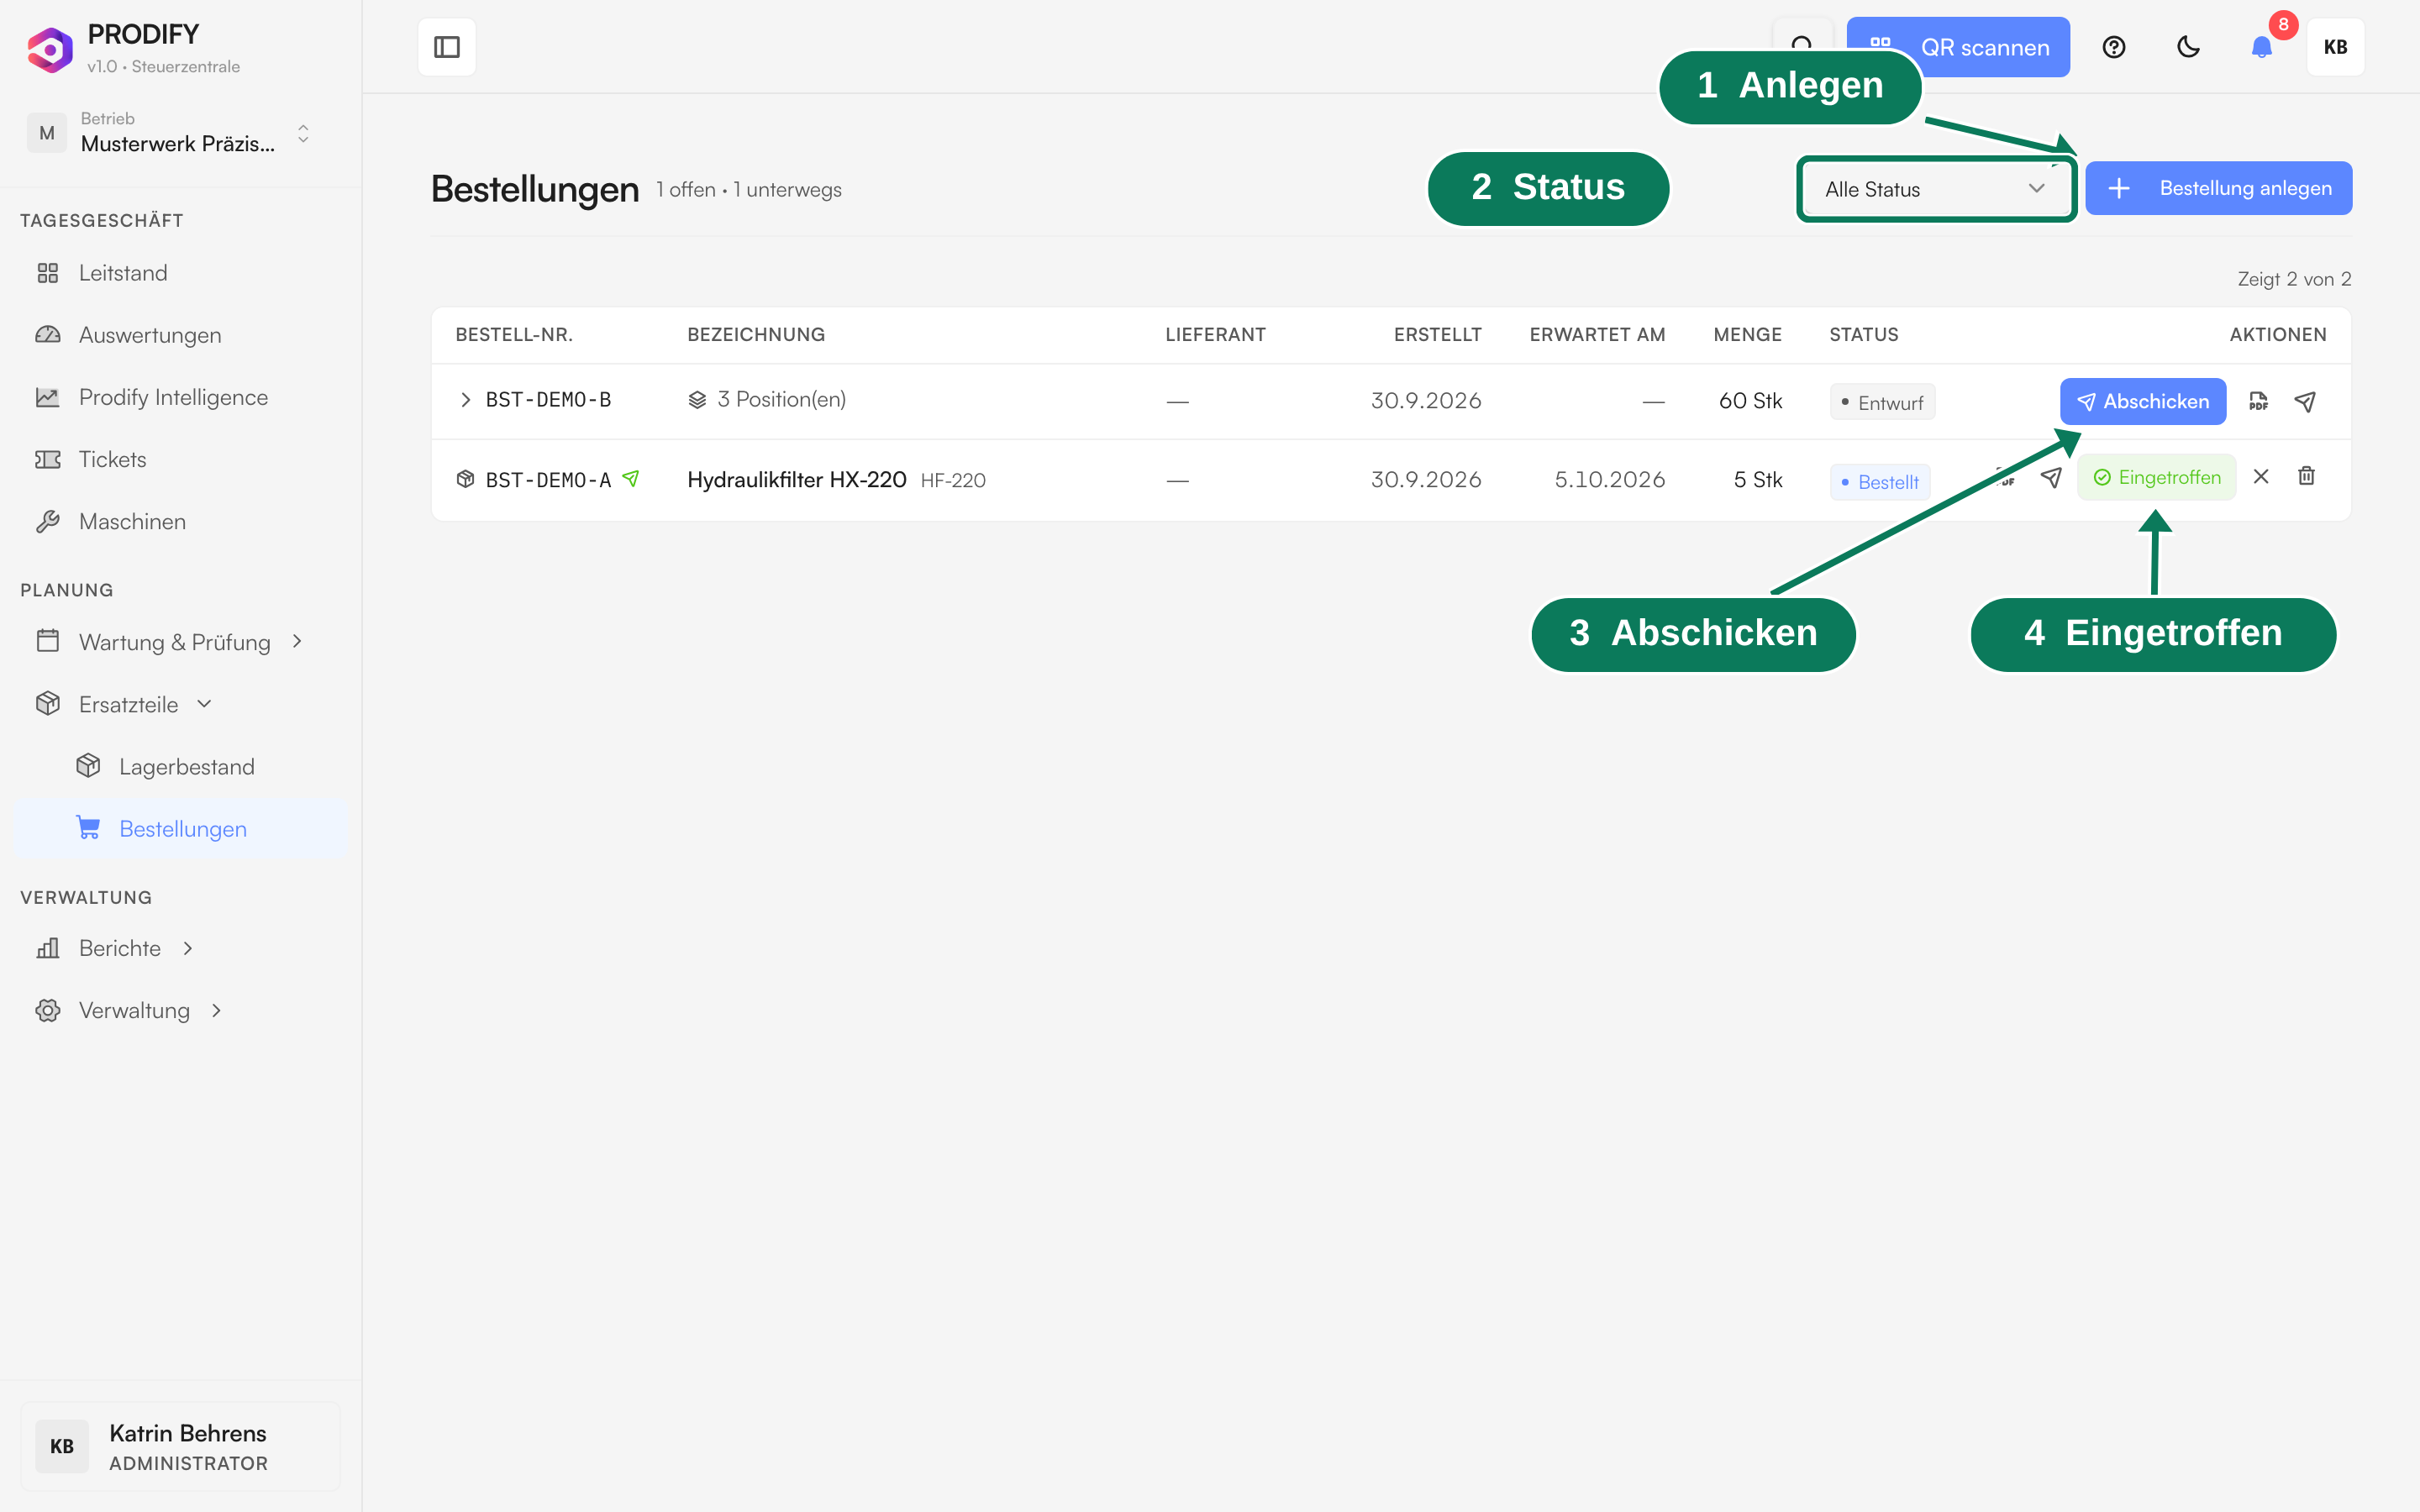The width and height of the screenshot is (2420, 1512).
Task: Click the send icon right of BST-DEMO-B's PDF icon
Action: pyautogui.click(x=2304, y=401)
